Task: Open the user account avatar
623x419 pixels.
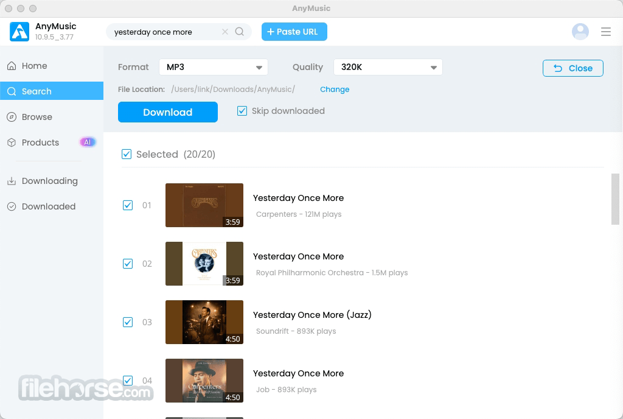Action: click(x=580, y=32)
